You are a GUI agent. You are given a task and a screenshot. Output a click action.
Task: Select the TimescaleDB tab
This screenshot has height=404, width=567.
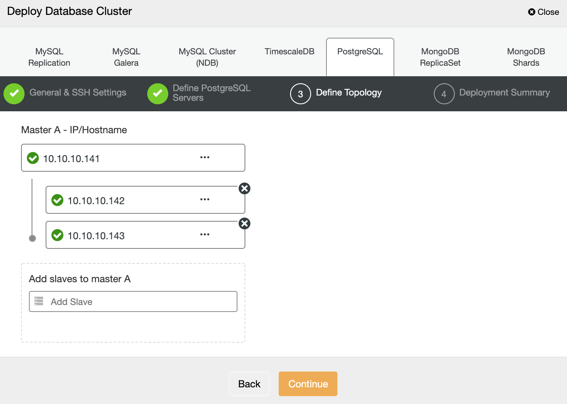(290, 52)
